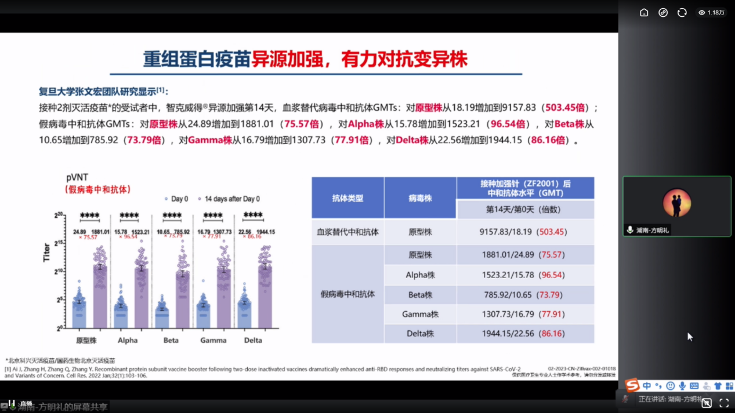Click the home icon at top right

tap(645, 12)
